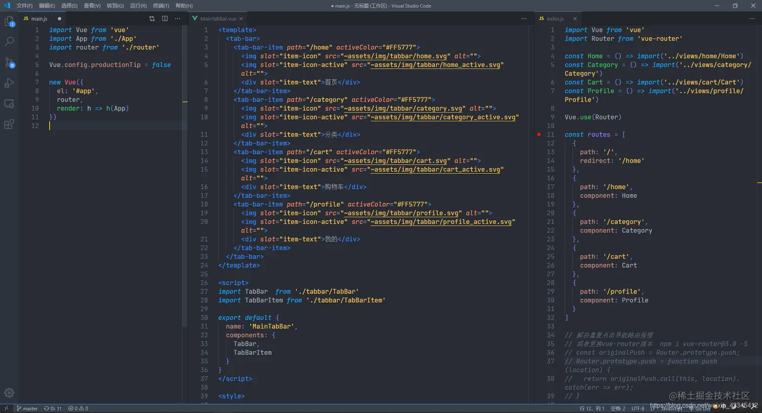Image resolution: width=762 pixels, height=413 pixels.
Task: Follow the category.svg asset path link
Action: pos(403,108)
